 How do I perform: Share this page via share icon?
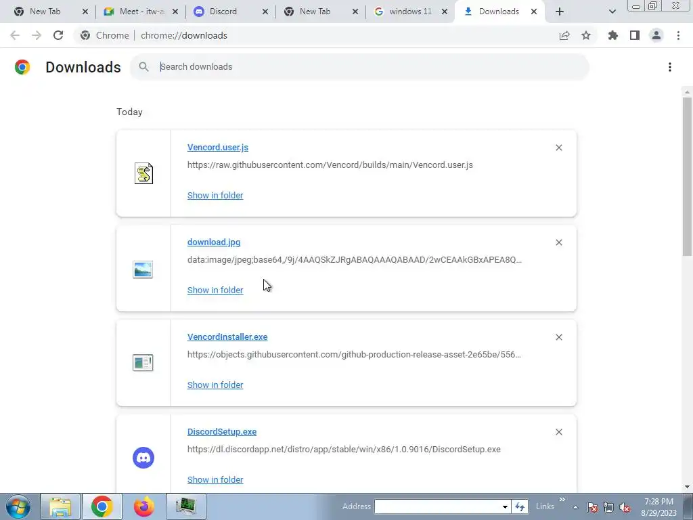click(564, 35)
